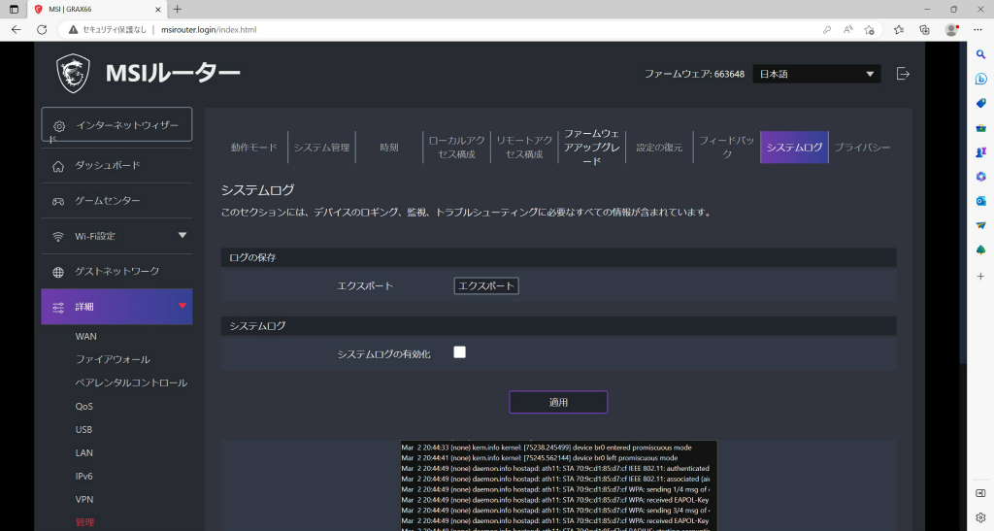The width and height of the screenshot is (994, 531).
Task: Click the 適用 apply button
Action: [558, 402]
